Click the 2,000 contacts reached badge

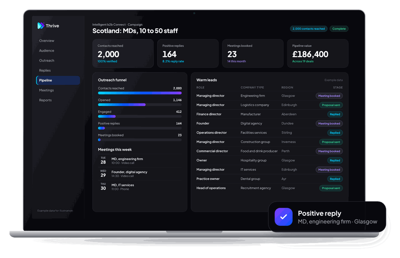pyautogui.click(x=309, y=29)
